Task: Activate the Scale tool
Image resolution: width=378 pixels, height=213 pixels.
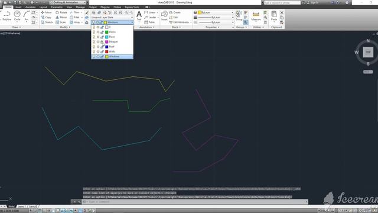Action: (60, 22)
